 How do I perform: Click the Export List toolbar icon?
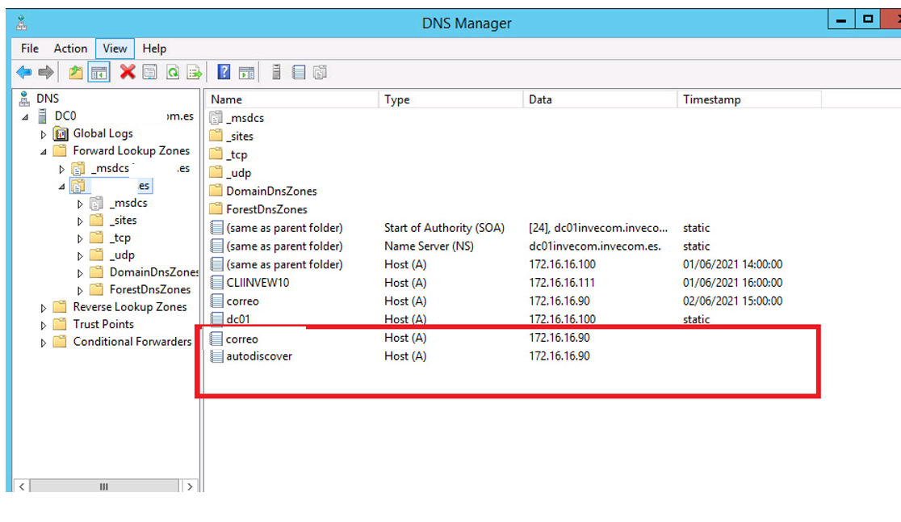coord(195,73)
